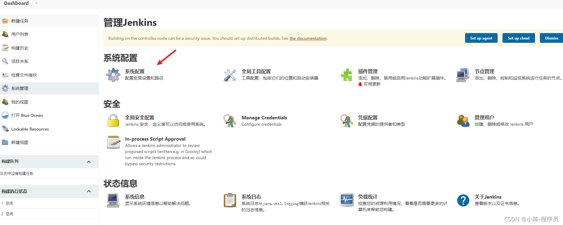Open 节点管理 title link
563x225 pixels.
coord(485,71)
